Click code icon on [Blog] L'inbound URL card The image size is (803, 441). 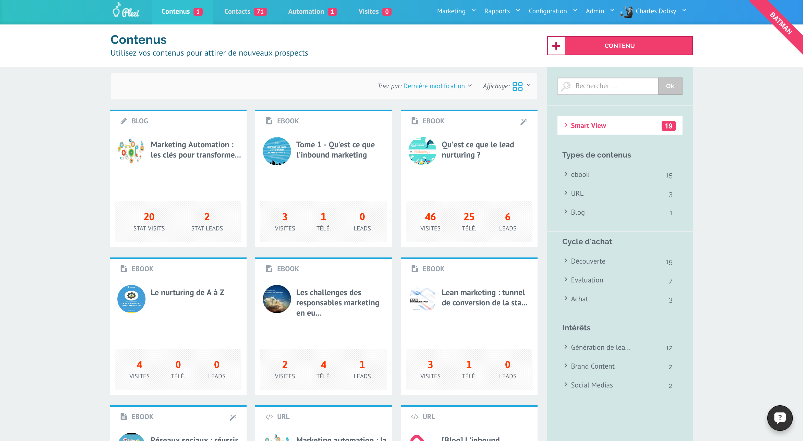tap(415, 417)
